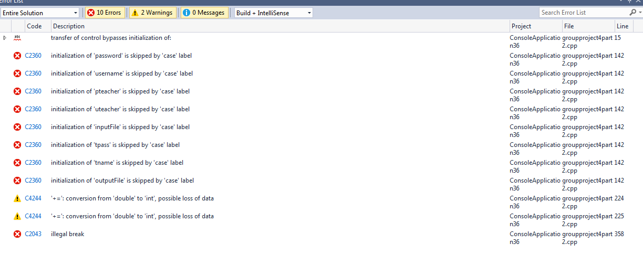
Task: Toggle the 10 Errors filter button
Action: point(105,13)
